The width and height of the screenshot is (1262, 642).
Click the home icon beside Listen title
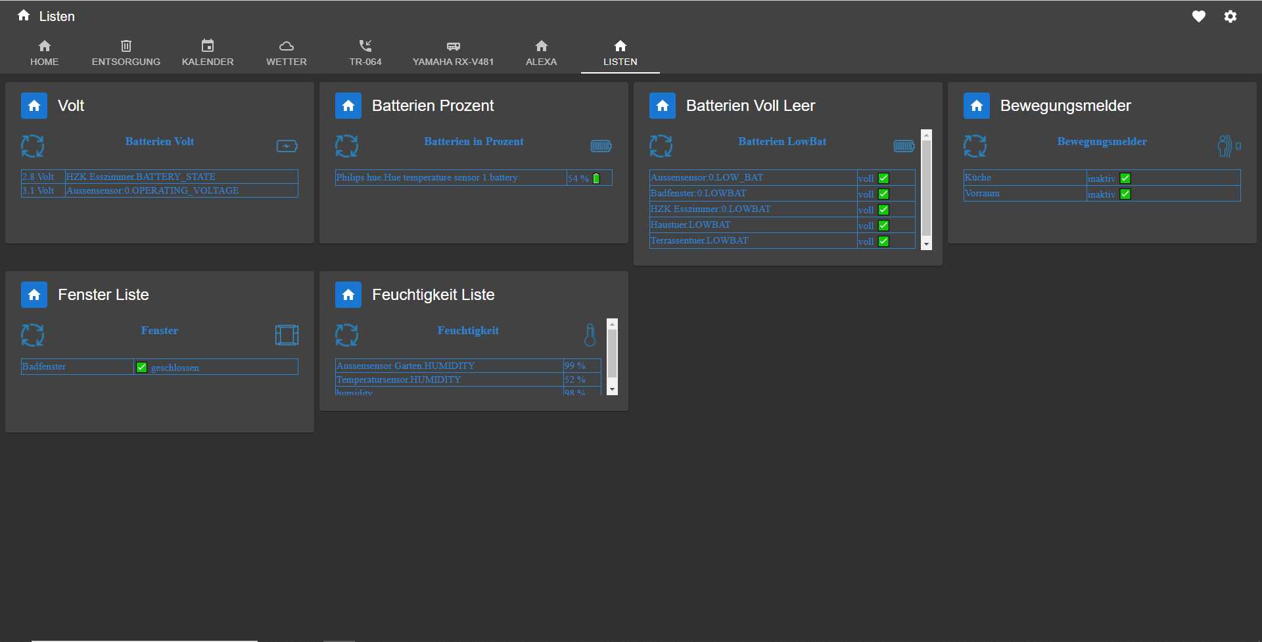coord(24,16)
